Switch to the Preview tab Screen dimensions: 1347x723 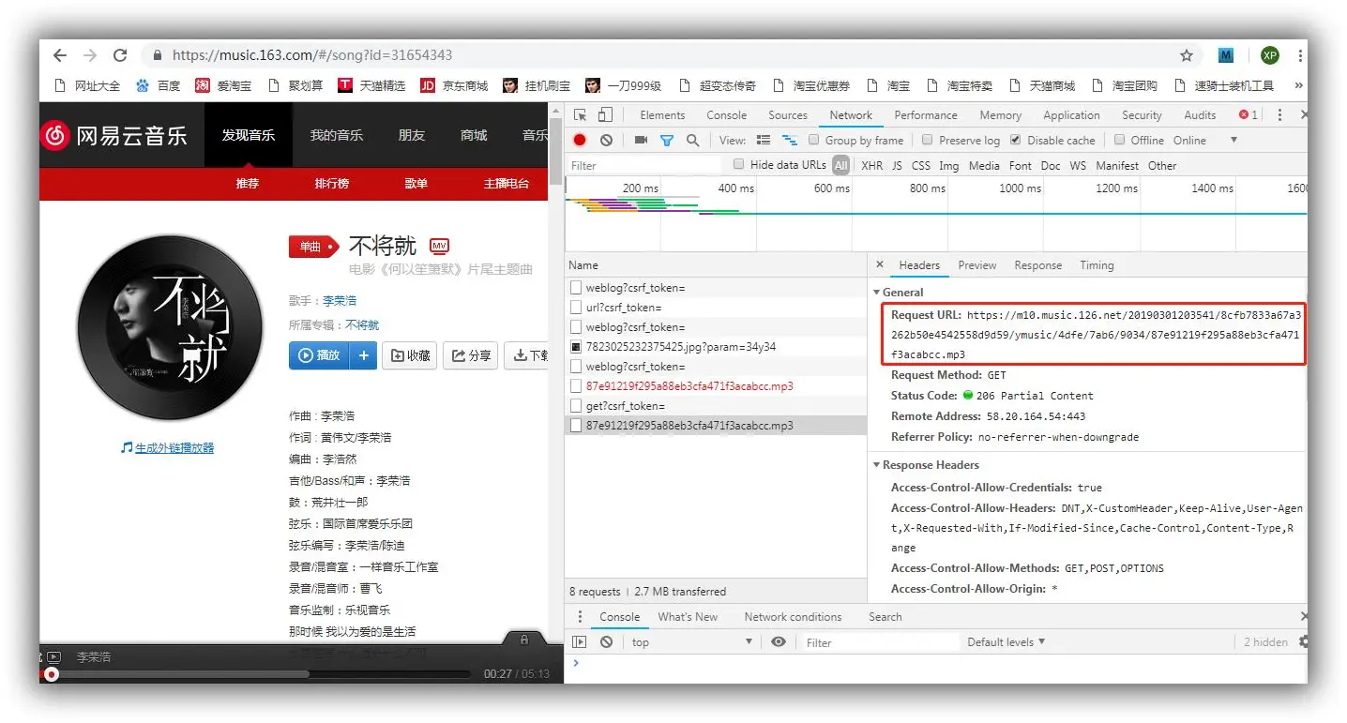pyautogui.click(x=977, y=265)
